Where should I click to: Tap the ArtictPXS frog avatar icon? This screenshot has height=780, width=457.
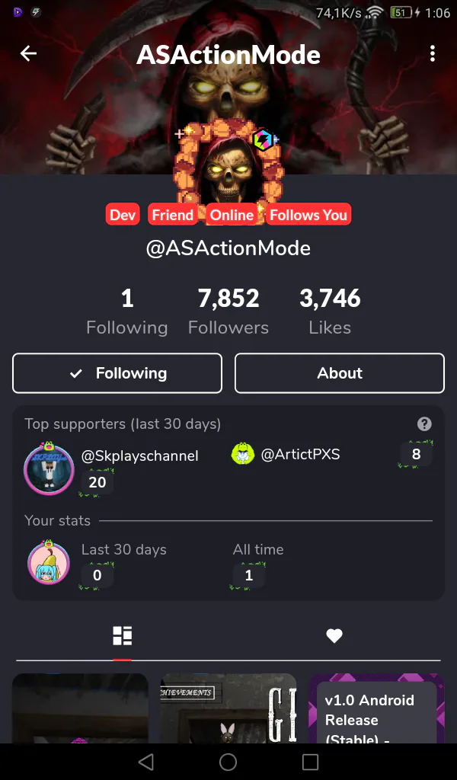tap(243, 454)
